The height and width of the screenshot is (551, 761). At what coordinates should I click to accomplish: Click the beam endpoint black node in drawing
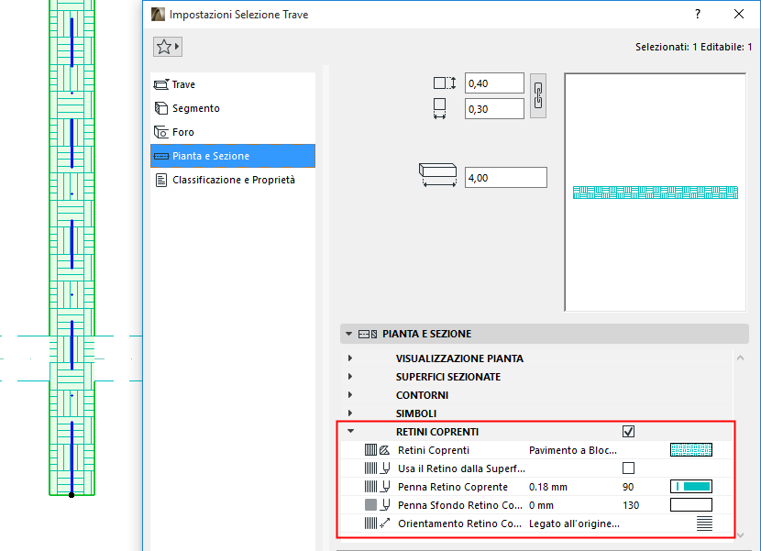click(72, 495)
